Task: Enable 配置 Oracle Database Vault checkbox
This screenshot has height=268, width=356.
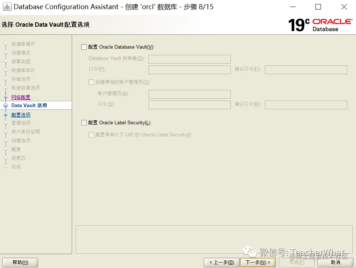Action: 84,47
